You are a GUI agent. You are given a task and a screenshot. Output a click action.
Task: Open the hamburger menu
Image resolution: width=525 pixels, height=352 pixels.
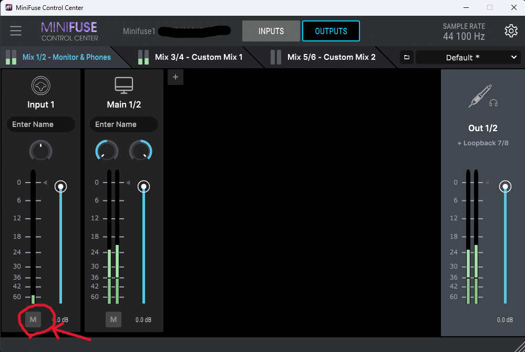point(16,31)
